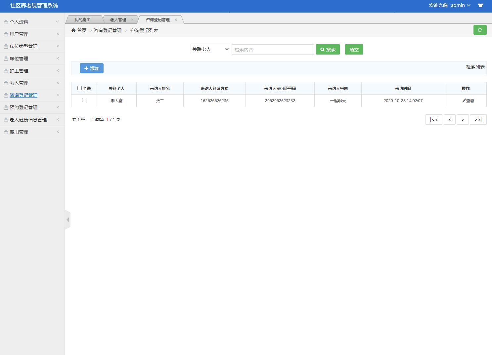Click the magnifier icon on the 搜索 button
The height and width of the screenshot is (355, 492).
point(323,49)
